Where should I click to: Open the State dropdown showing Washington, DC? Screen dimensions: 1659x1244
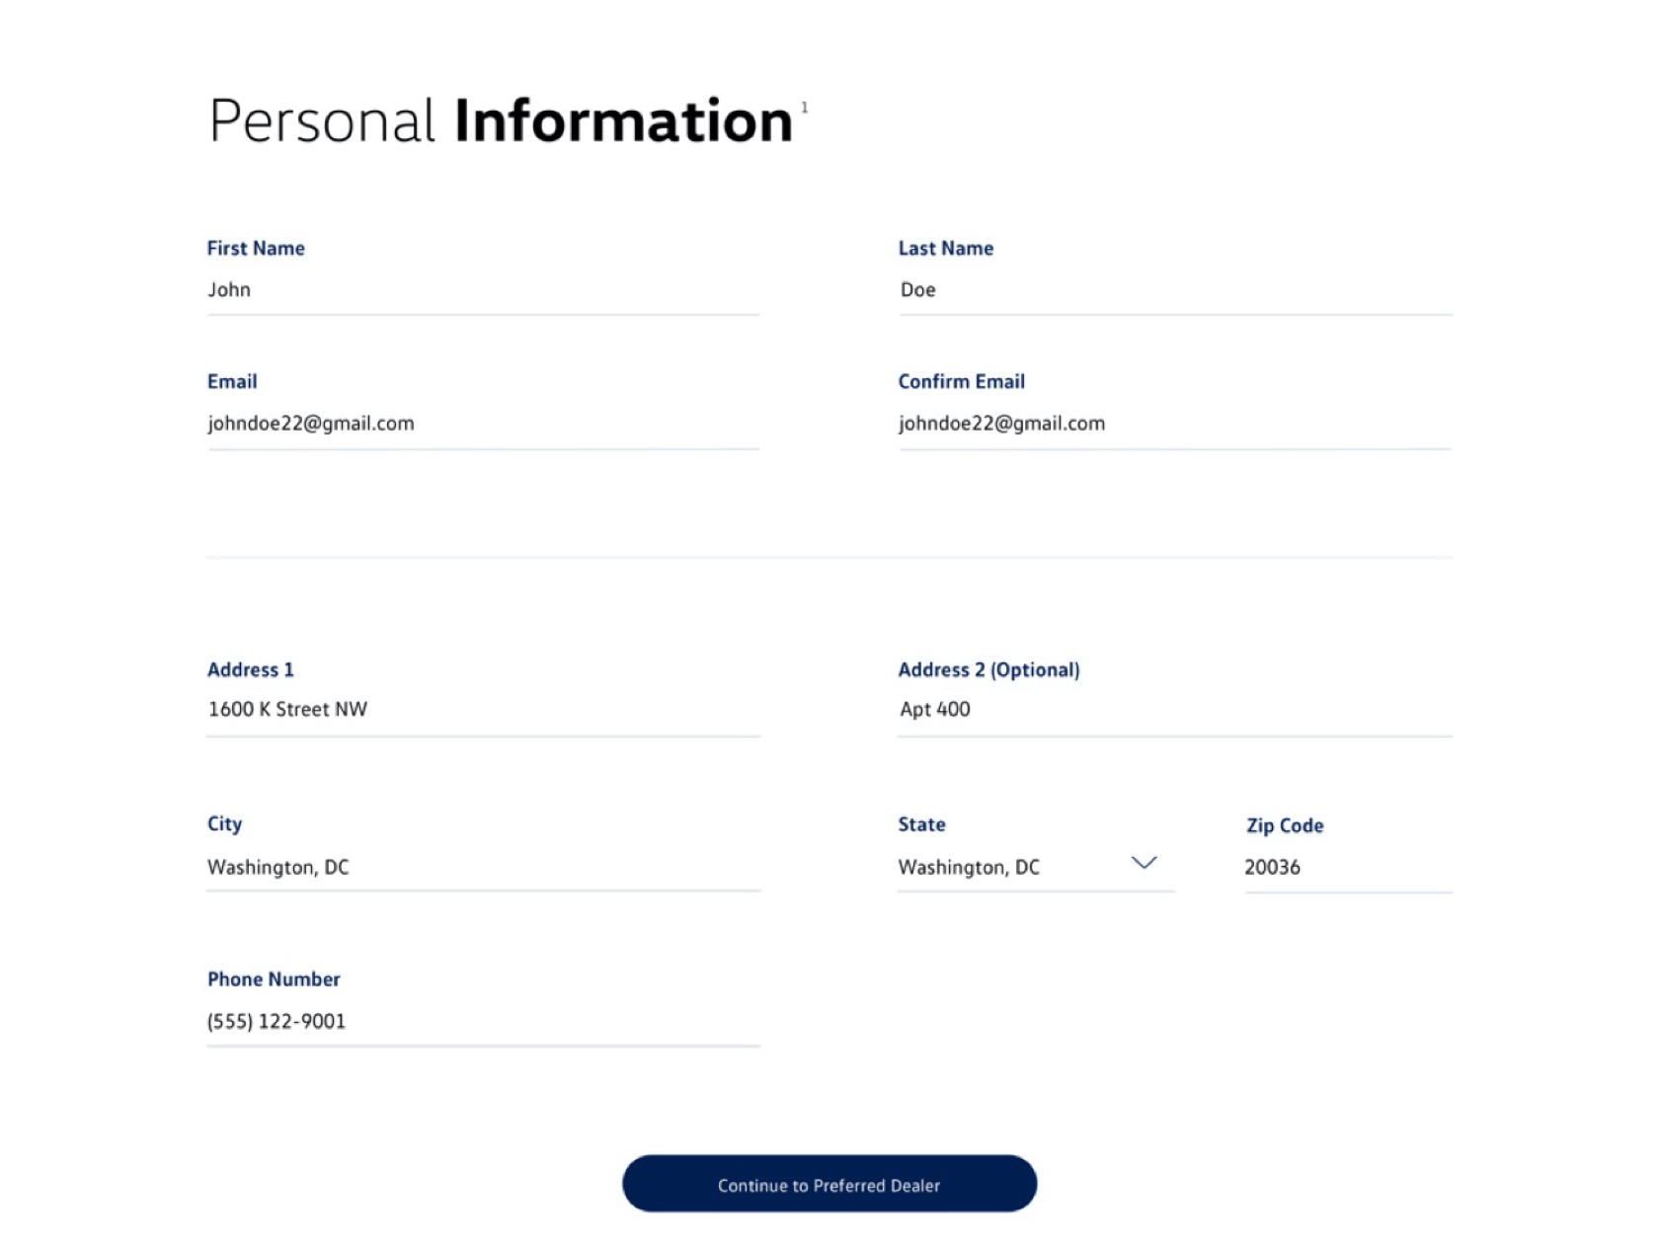[1017, 867]
